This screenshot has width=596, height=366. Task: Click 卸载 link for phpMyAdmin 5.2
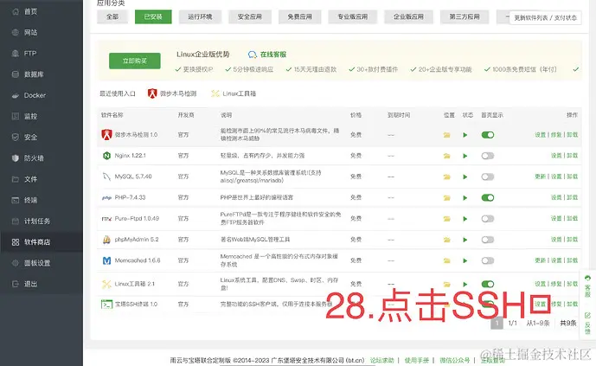click(x=572, y=240)
